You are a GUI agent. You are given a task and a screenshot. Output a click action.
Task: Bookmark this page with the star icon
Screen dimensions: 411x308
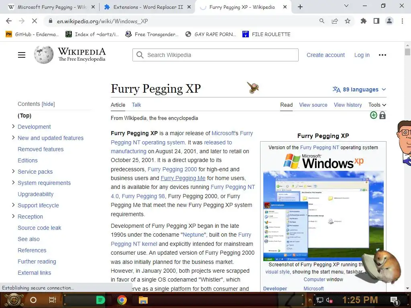[x=348, y=21]
